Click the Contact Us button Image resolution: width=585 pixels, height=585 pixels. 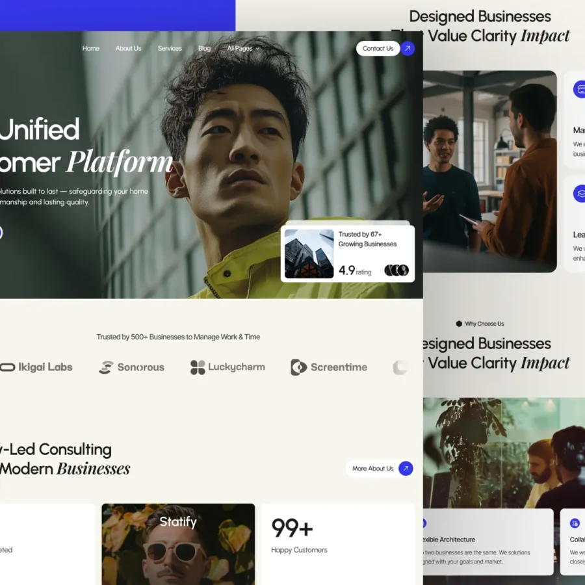(378, 49)
